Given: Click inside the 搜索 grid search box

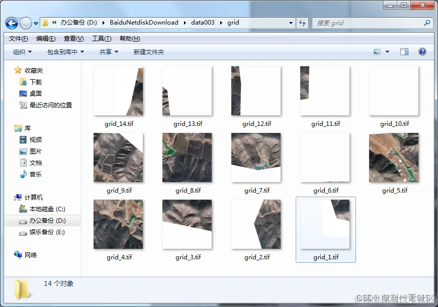Looking at the screenshot, I should 373,23.
